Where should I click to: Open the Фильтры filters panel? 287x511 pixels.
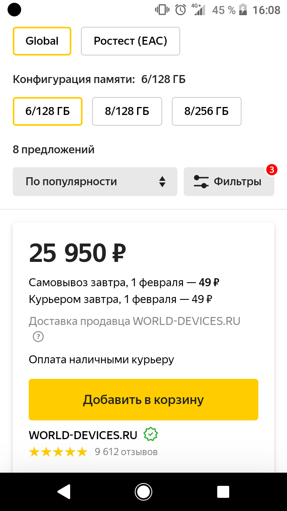coord(229,182)
